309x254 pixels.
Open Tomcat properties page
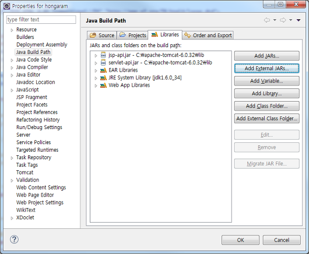[25, 173]
